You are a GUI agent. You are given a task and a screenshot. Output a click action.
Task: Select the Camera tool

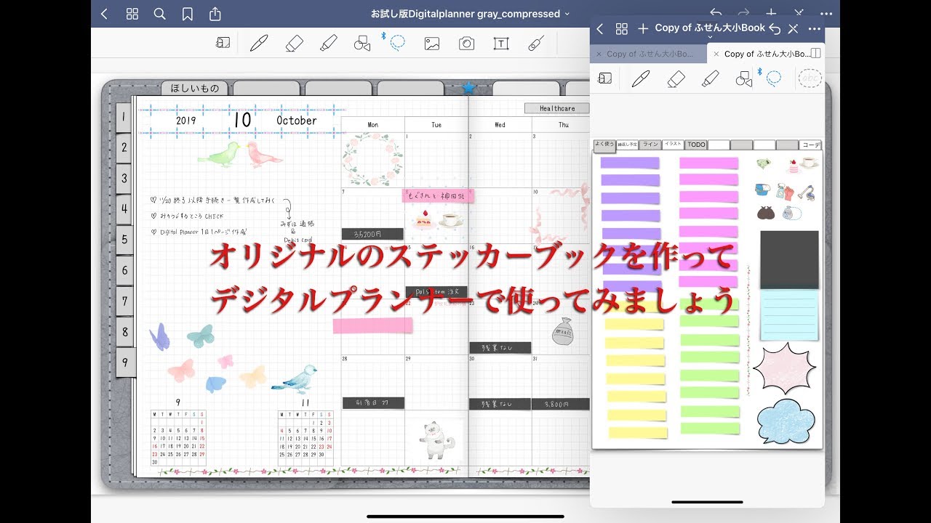[466, 44]
